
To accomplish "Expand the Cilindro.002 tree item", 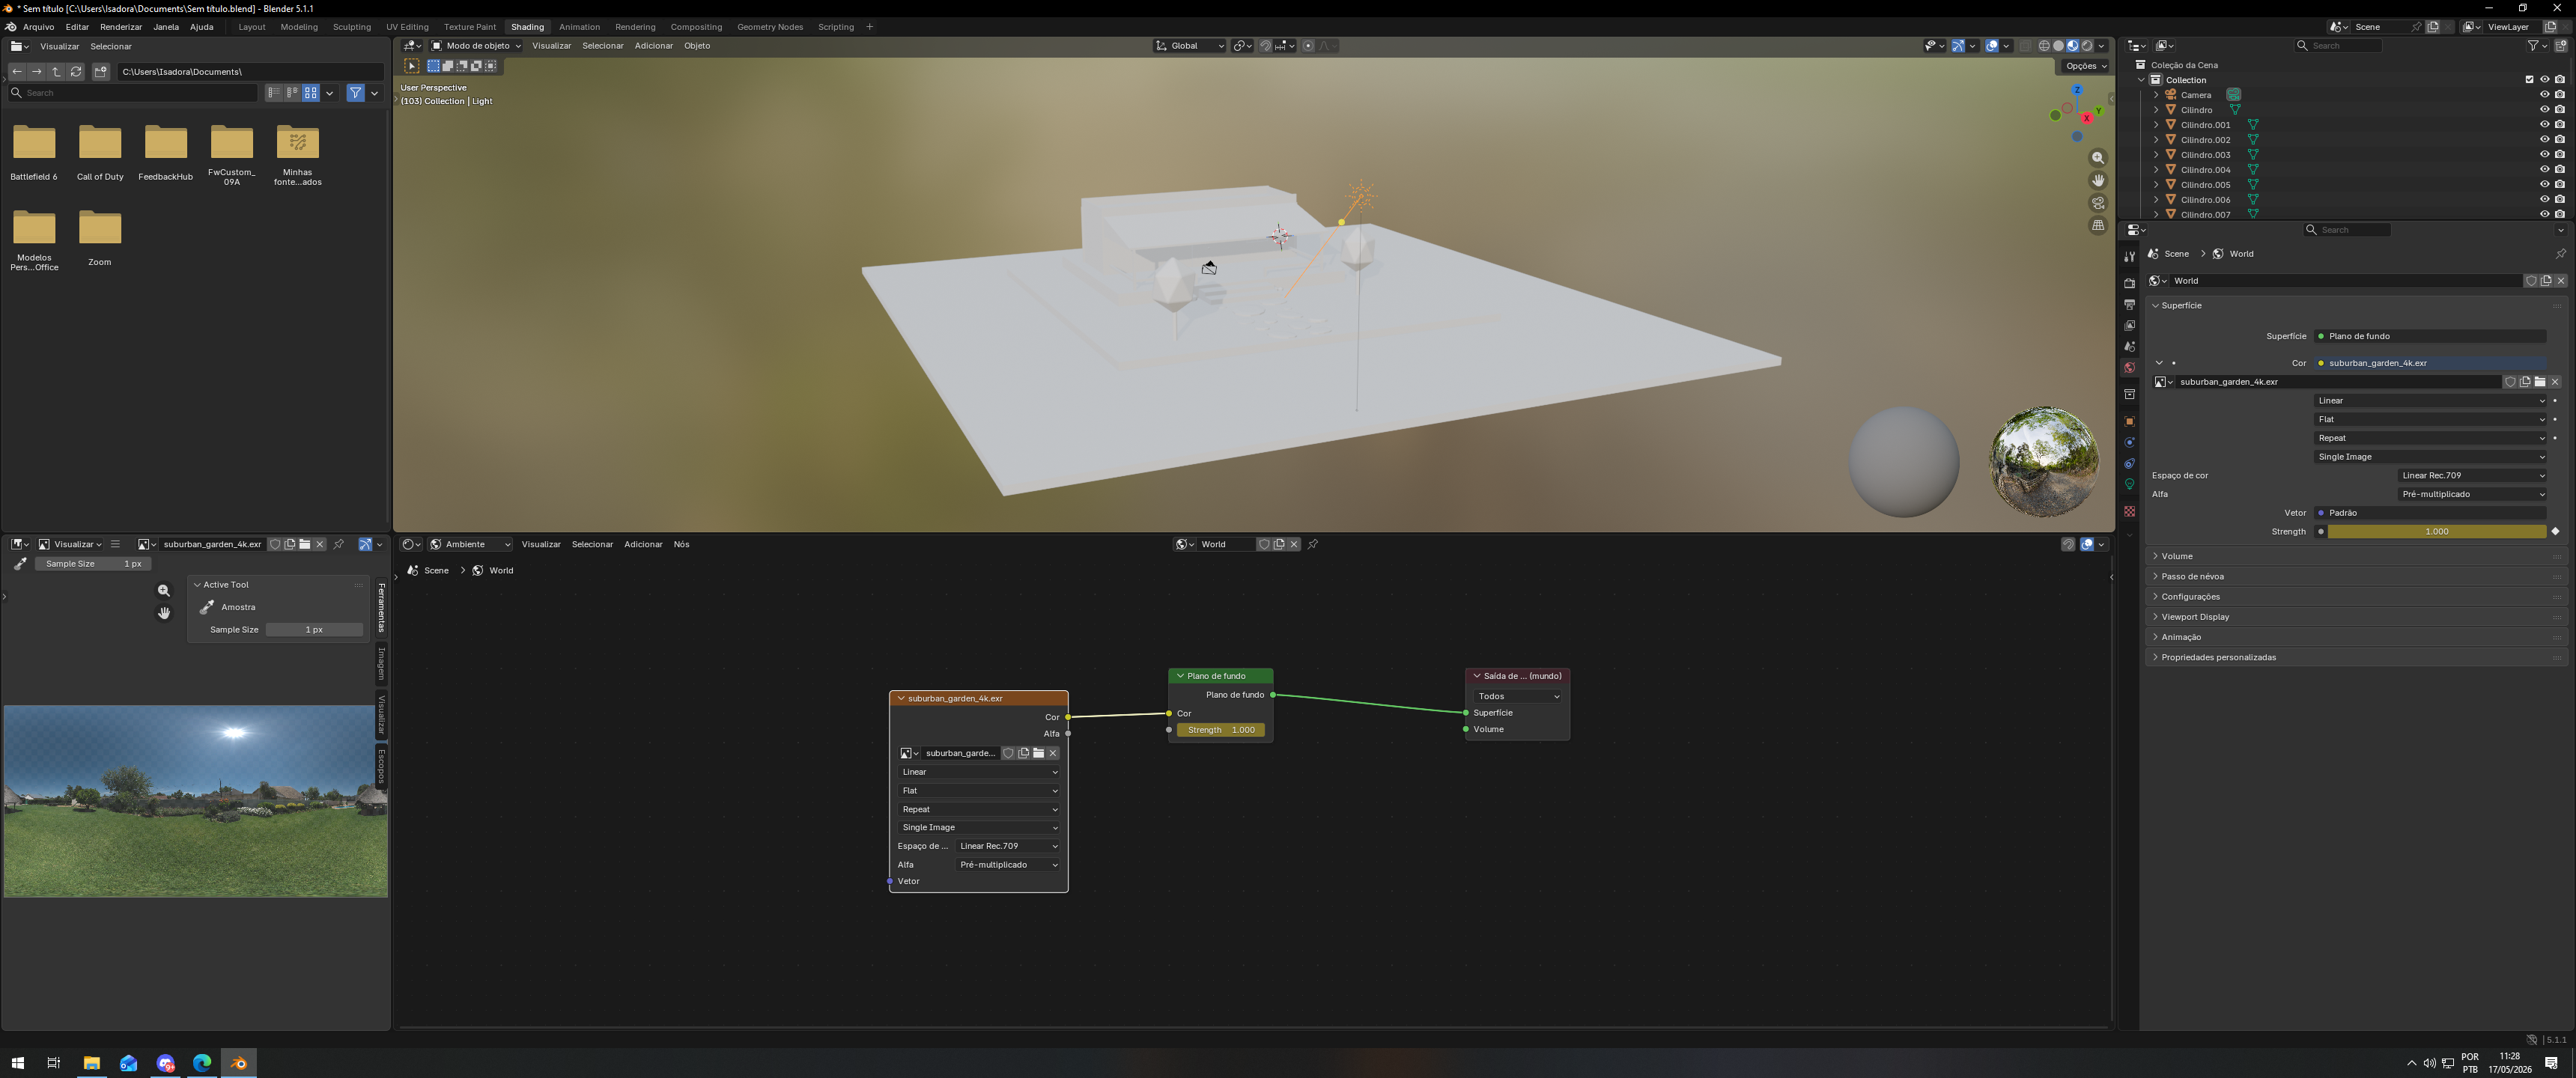I will tap(2156, 140).
